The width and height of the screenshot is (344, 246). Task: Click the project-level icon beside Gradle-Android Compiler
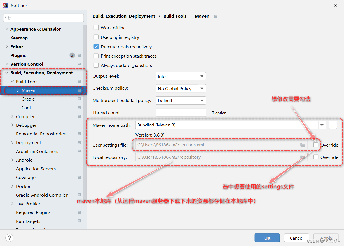click(x=79, y=195)
